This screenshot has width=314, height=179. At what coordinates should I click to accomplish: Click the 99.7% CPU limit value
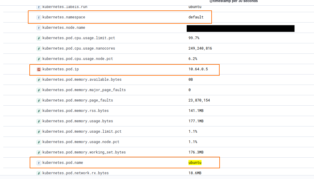(194, 38)
